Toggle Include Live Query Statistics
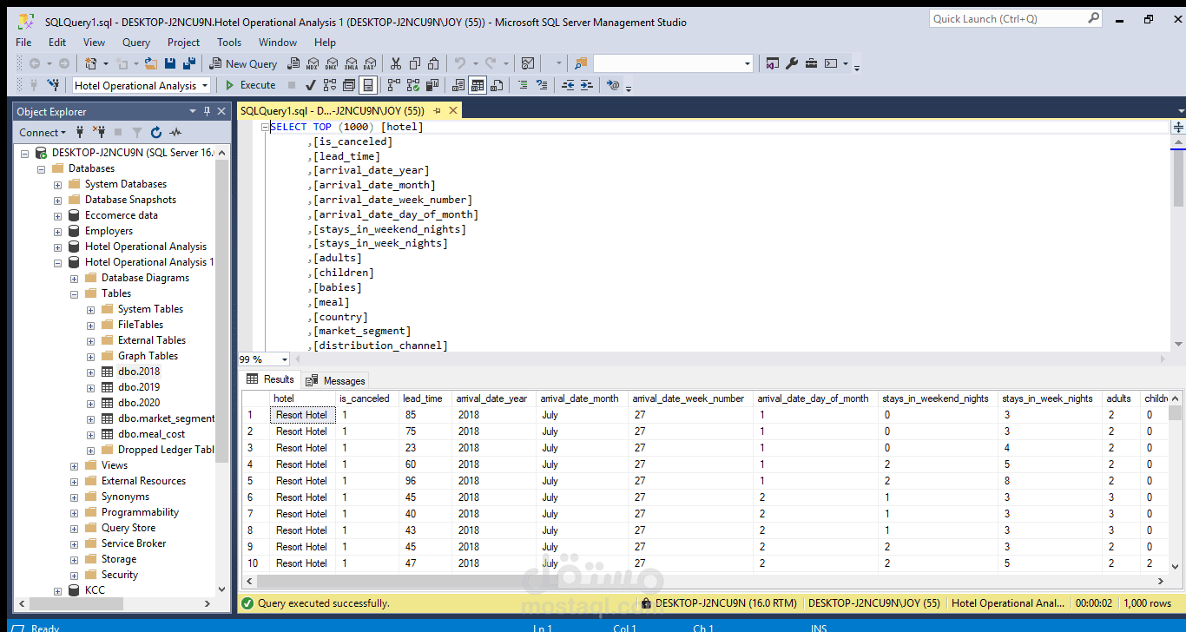The image size is (1186, 632). pos(413,85)
